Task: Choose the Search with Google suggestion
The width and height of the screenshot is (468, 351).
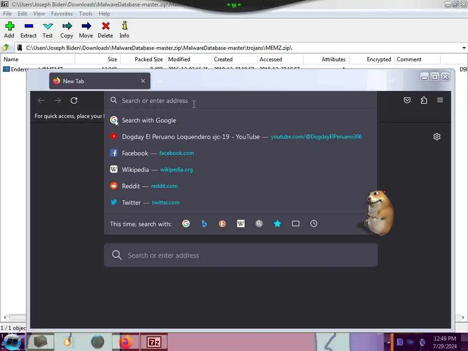Action: (x=240, y=120)
